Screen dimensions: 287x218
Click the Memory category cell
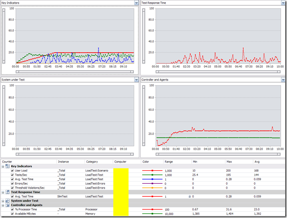coord(90,214)
